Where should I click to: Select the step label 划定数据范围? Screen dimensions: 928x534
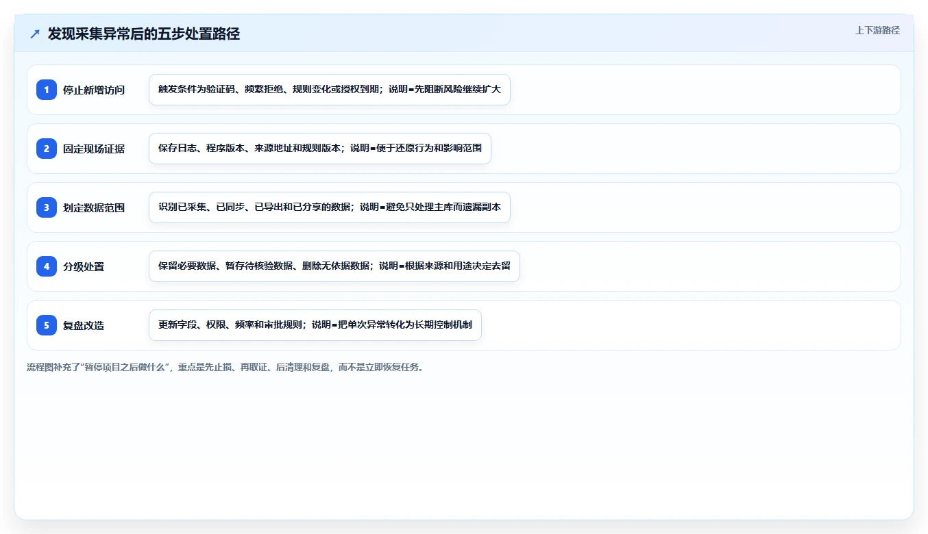pos(94,207)
